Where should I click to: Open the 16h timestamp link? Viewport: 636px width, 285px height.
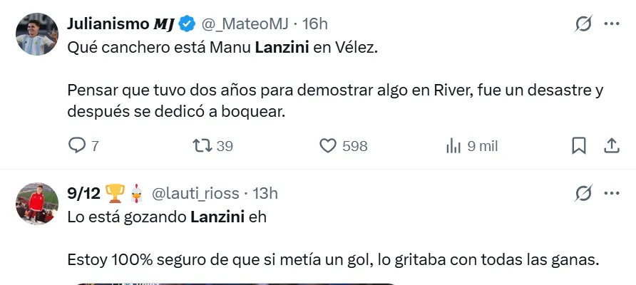314,24
